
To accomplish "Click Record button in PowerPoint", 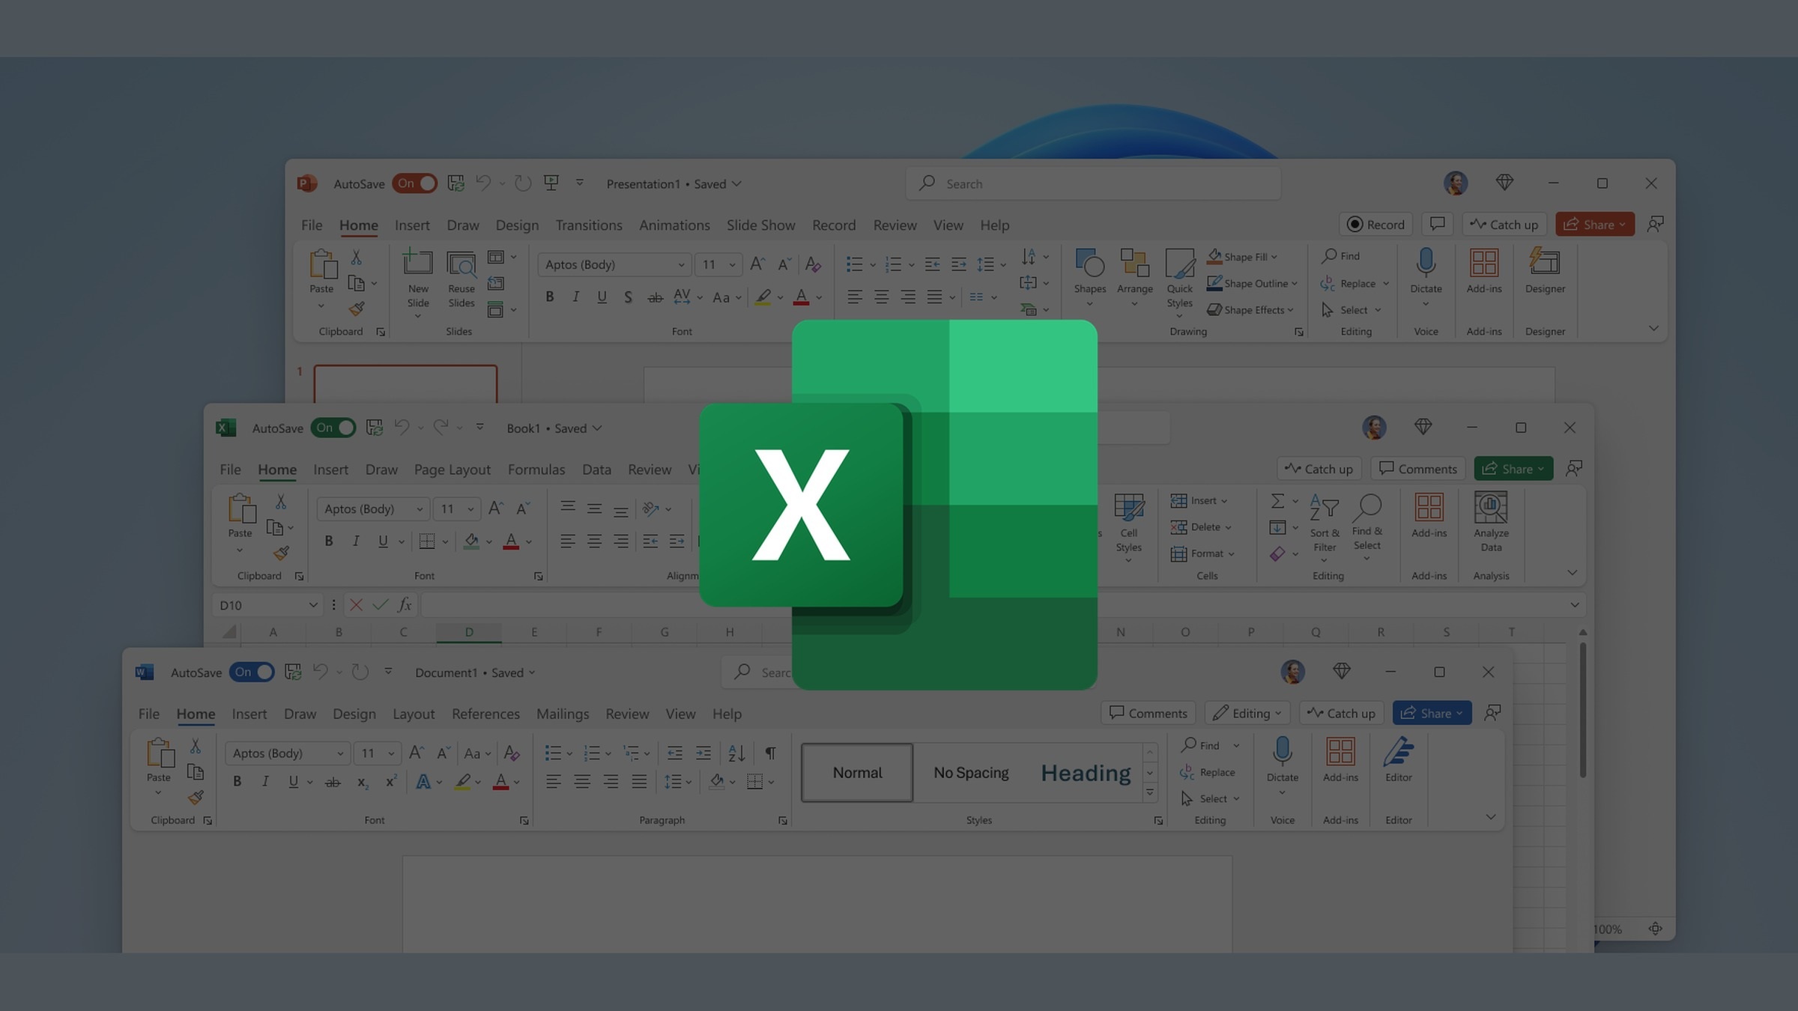I will coord(1375,224).
